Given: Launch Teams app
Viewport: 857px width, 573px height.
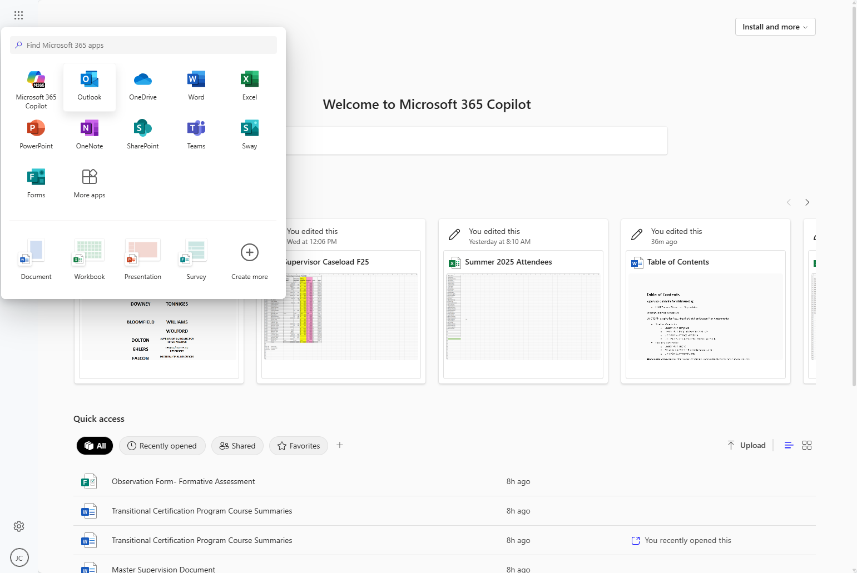Looking at the screenshot, I should pyautogui.click(x=196, y=135).
